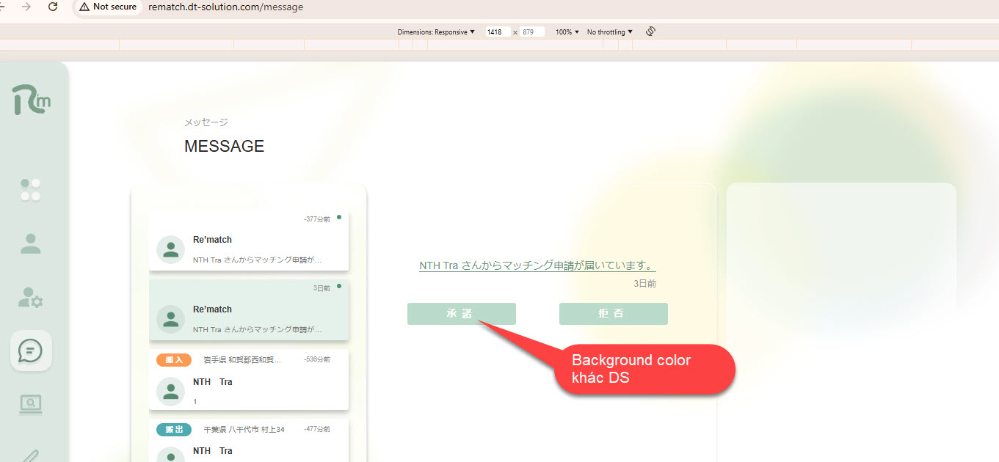Click the viewport height field showing 879

(531, 32)
